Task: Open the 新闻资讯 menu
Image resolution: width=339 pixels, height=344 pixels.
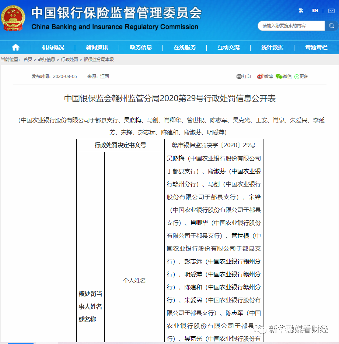Action: coord(97,47)
